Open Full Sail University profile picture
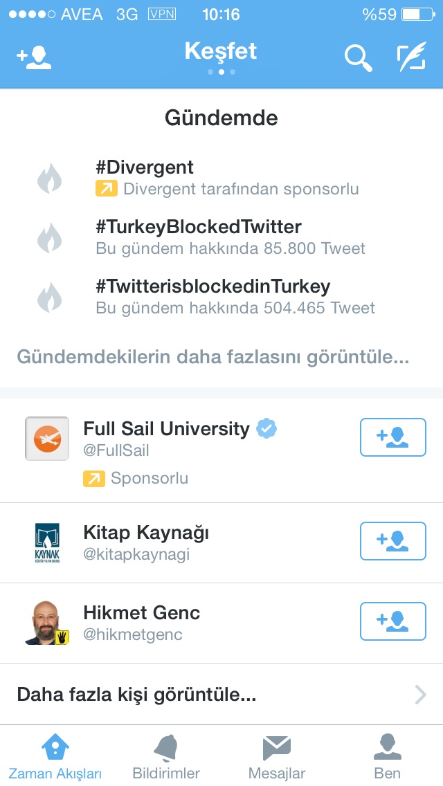This screenshot has height=786, width=443. tap(47, 439)
